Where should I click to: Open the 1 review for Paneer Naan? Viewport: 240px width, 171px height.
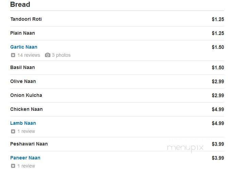point(26,166)
